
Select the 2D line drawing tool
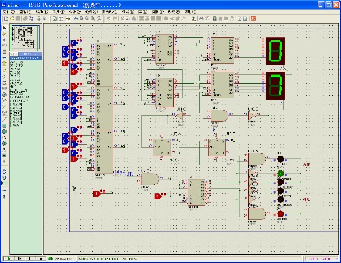[x=5, y=120]
